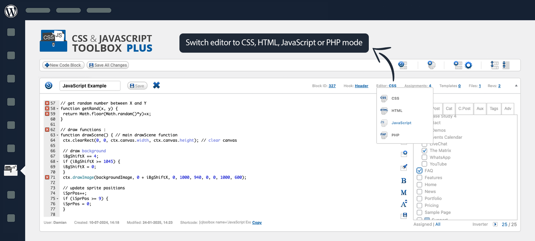
Task: Click toolbar gear document icon
Action: point(431,65)
